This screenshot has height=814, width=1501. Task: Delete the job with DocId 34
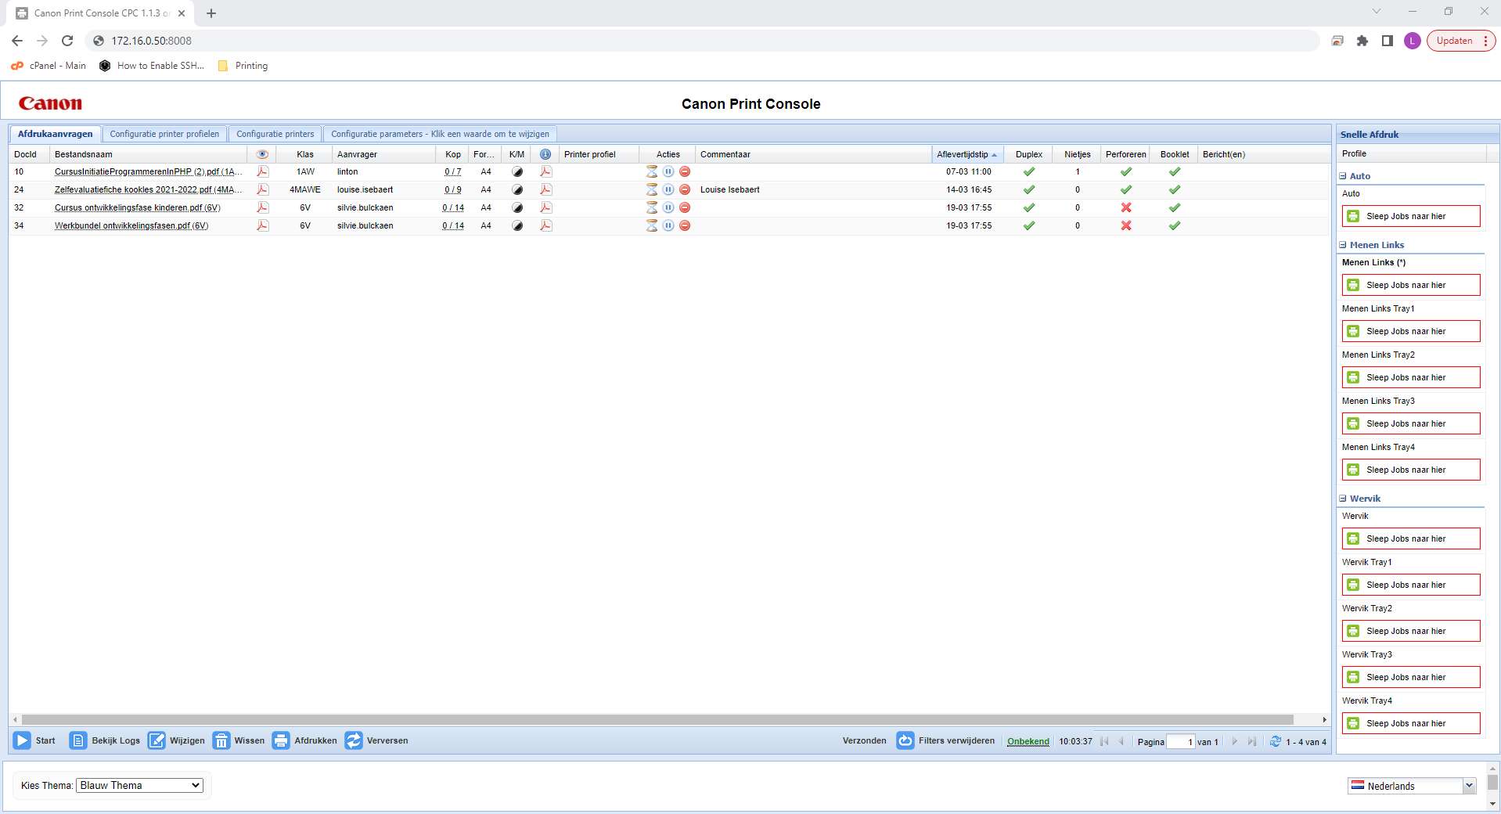point(685,225)
